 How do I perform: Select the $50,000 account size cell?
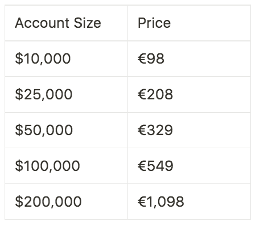(66, 130)
